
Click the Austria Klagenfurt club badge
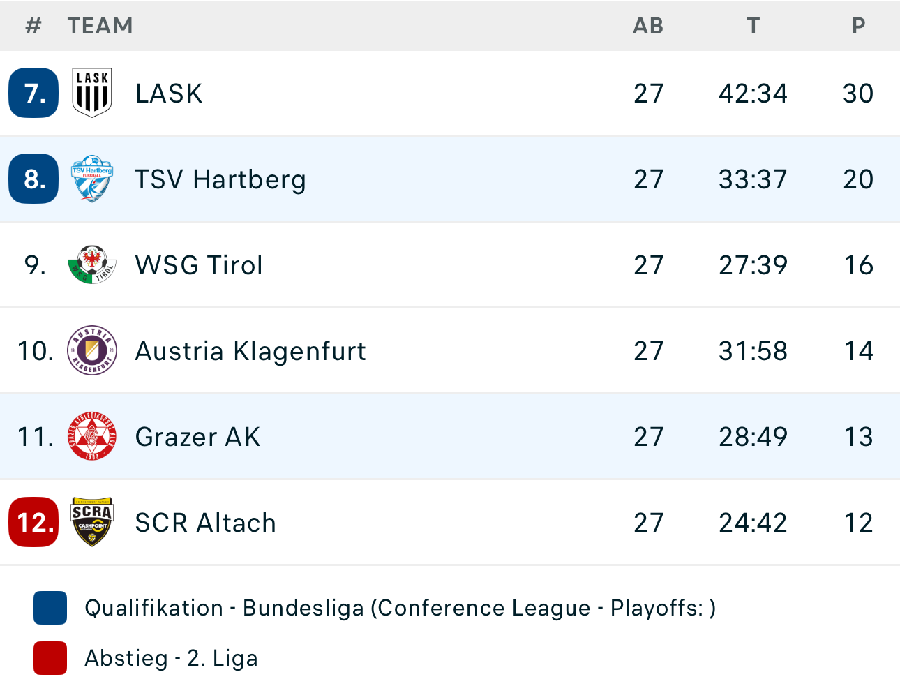click(x=92, y=350)
